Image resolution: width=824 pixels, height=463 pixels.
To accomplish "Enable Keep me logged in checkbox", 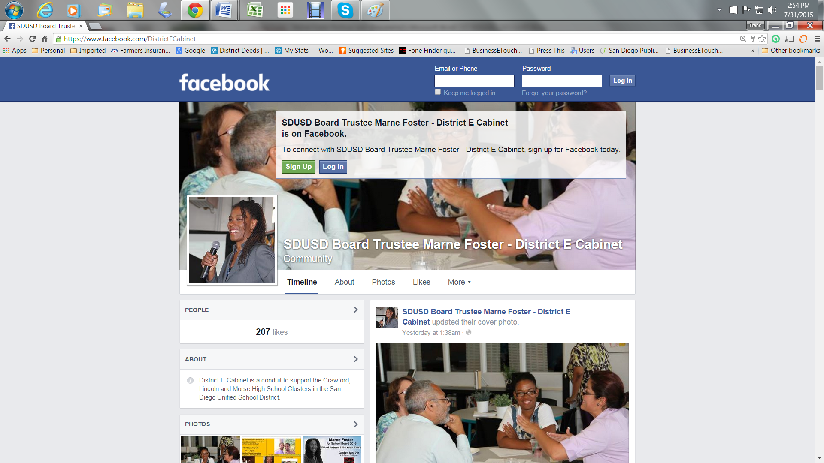I will tap(438, 92).
